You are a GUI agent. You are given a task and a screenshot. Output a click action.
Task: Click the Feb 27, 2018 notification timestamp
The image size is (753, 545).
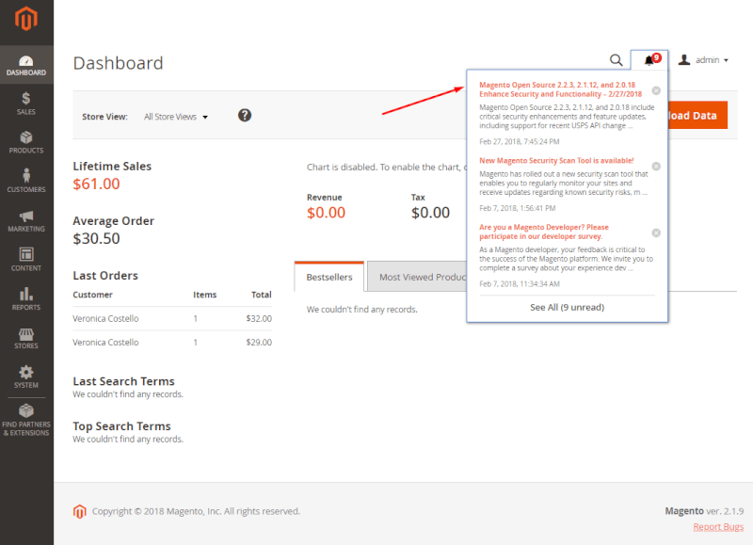520,141
